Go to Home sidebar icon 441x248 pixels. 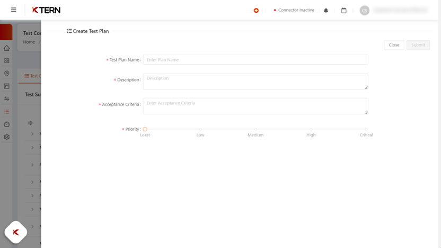coord(7,48)
